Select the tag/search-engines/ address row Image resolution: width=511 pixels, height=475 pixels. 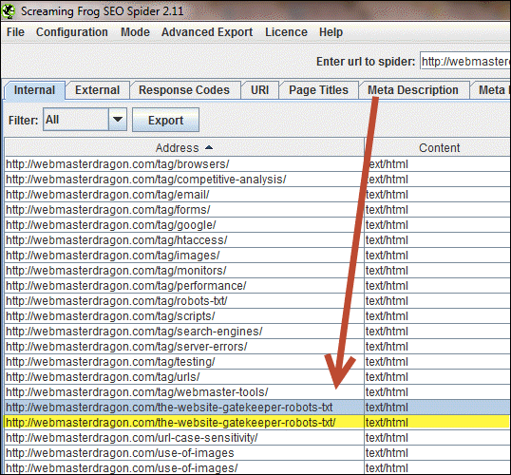(184, 332)
